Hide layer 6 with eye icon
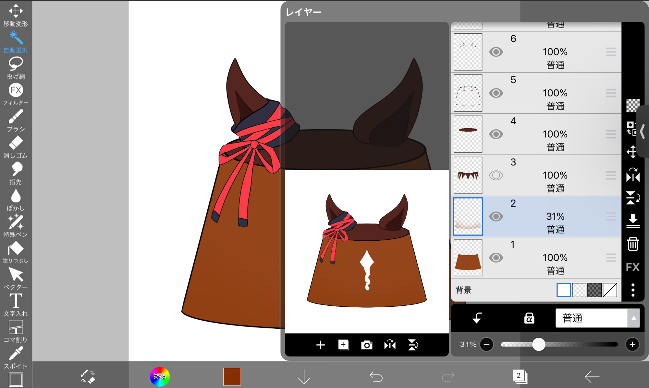The image size is (649, 388). coord(496,52)
